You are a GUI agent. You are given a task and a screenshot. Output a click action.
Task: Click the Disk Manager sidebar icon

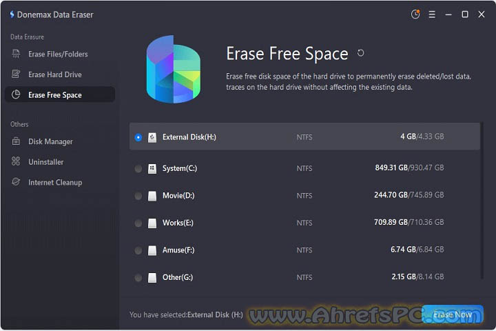point(16,141)
